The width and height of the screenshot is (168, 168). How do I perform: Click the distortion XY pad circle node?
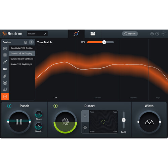pyautogui.click(x=103, y=122)
